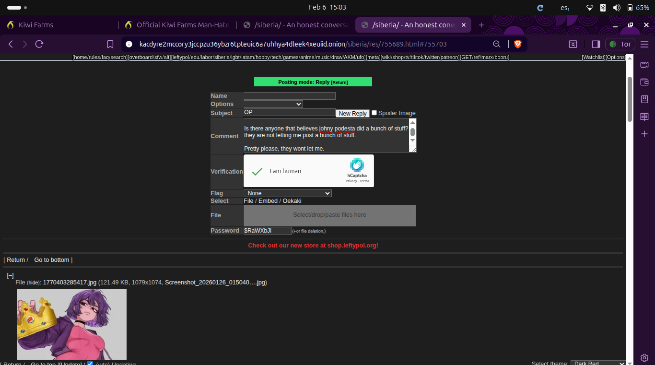Click the bookmark icon in the address bar

[x=110, y=44]
